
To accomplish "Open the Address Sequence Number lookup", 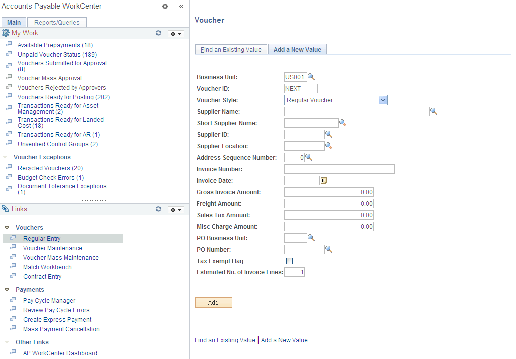I will [x=308, y=157].
